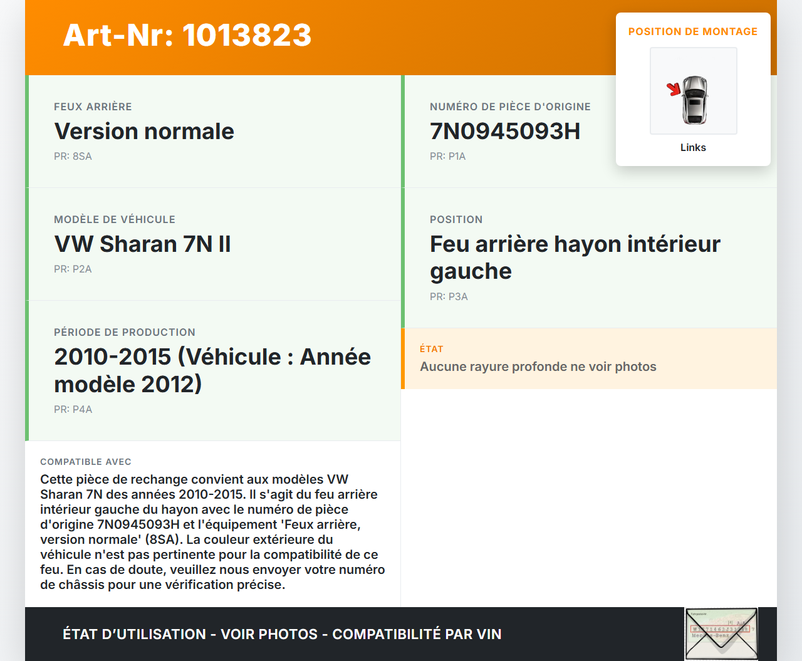Click the Position de montage card header

[693, 31]
